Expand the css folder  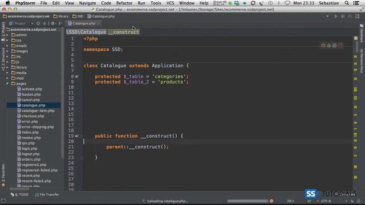pyautogui.click(x=7, y=40)
